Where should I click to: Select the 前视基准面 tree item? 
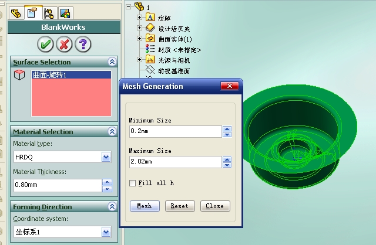(x=174, y=71)
